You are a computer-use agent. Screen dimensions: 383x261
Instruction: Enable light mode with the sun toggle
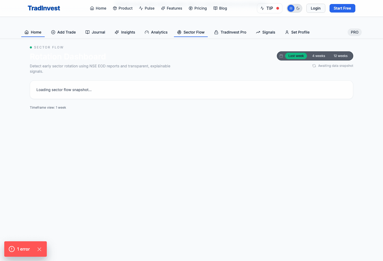tap(291, 8)
